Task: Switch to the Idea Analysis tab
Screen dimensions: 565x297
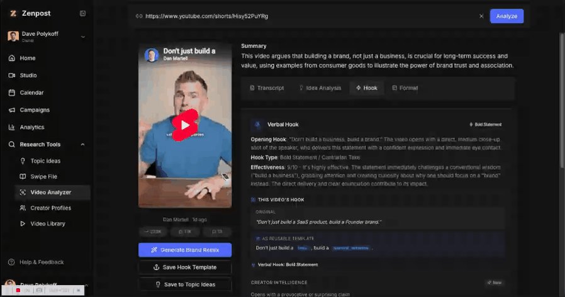Action: tap(320, 88)
